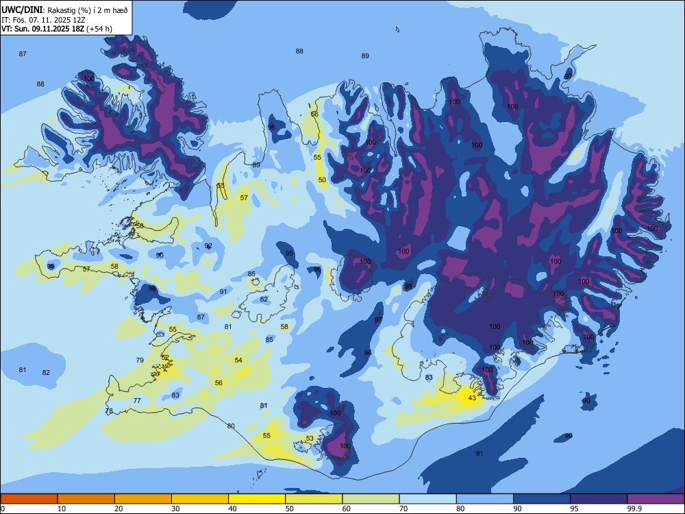Image resolution: width=685 pixels, height=514 pixels.
Task: Click the '52' humidity value on the map
Action: coord(165,357)
